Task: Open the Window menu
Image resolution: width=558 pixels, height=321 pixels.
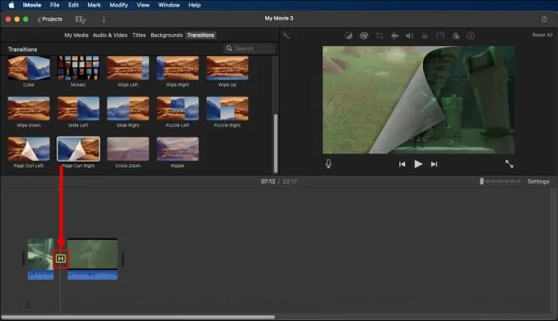Action: click(169, 5)
